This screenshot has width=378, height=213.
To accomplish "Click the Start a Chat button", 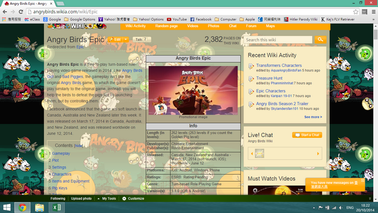I will pos(307,135).
